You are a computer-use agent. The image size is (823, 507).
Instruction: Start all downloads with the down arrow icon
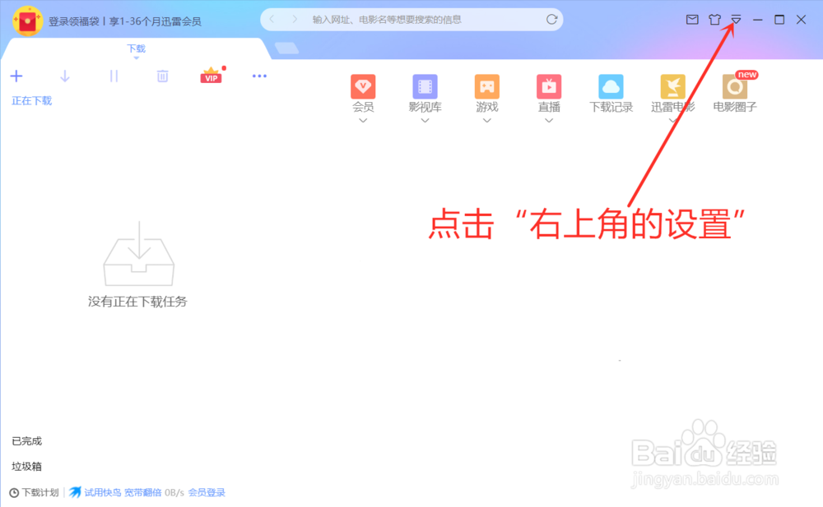click(x=64, y=76)
